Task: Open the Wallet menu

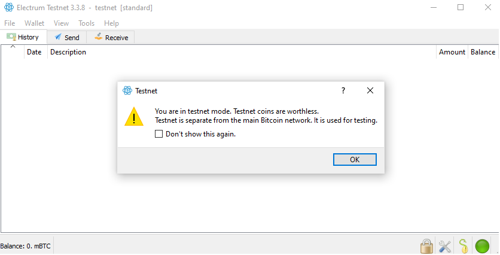Action: 35,23
